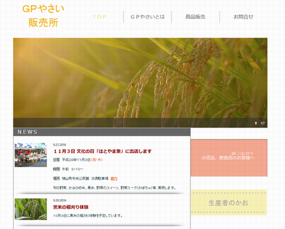Open the TOP navigation menu item
The height and width of the screenshot is (229, 285).
(x=99, y=16)
